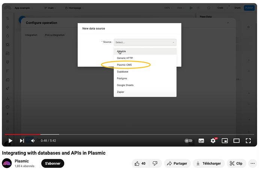Click the Télécharger download button
This screenshot has width=259, height=170.
pyautogui.click(x=209, y=164)
